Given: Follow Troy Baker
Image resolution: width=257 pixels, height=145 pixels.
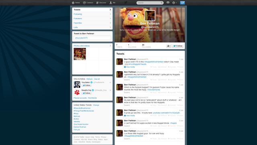Looking at the screenshot, I should 87,85.
